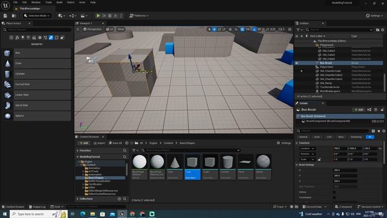Expand the Collections section
Image resolution: width=387 pixels, height=218 pixels.
(77, 199)
